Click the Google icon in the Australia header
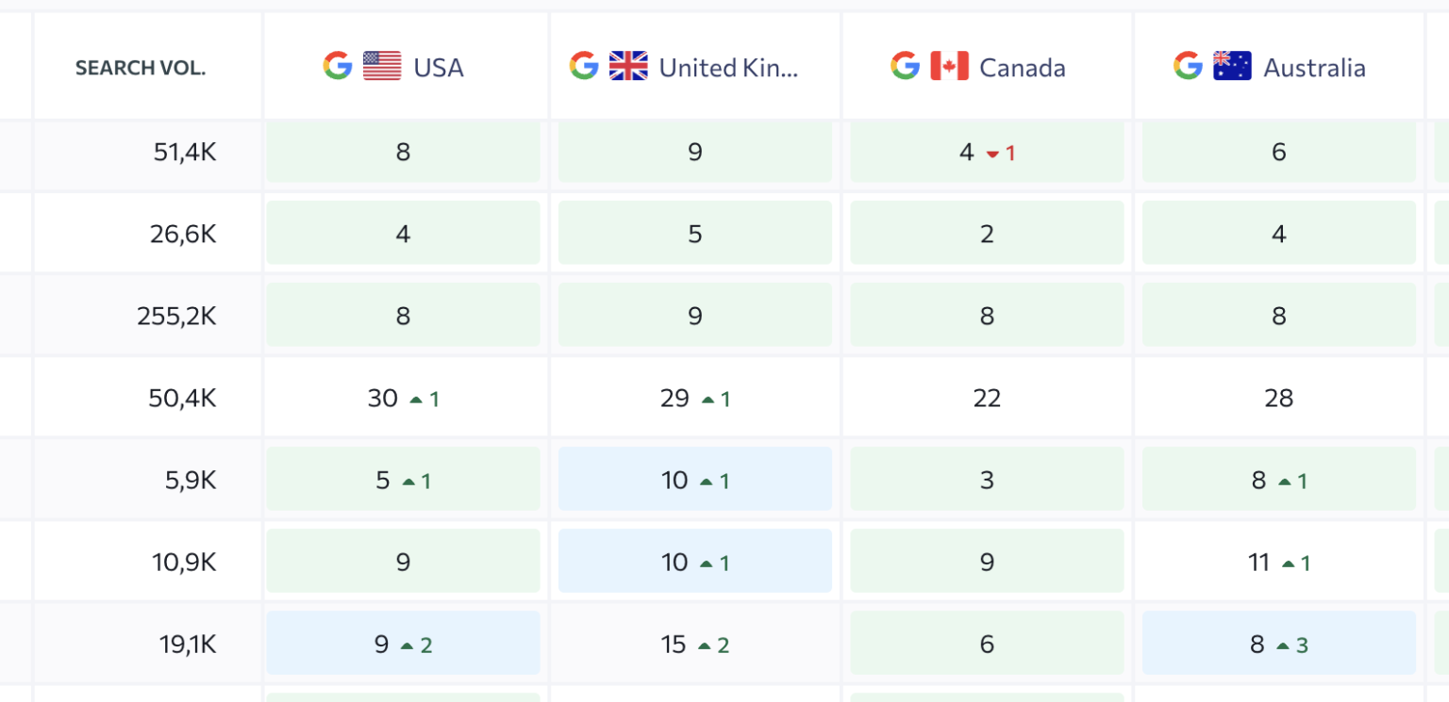Image resolution: width=1449 pixels, height=702 pixels. coord(1187,66)
